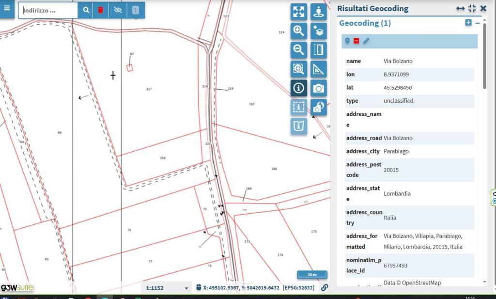
Task: Expand Geocoding results with plus icon
Action: [468, 23]
